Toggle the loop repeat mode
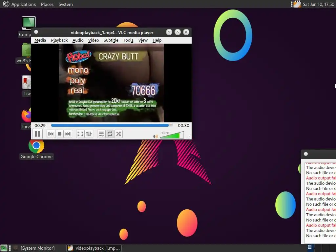This screenshot has width=336, height=252. (x=110, y=134)
